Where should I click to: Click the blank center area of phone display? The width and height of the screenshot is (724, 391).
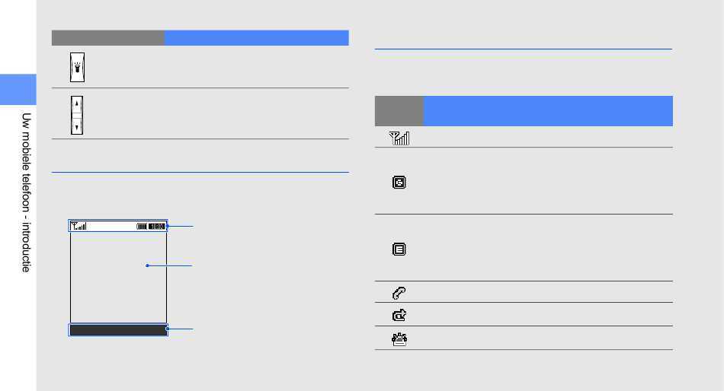tap(118, 277)
